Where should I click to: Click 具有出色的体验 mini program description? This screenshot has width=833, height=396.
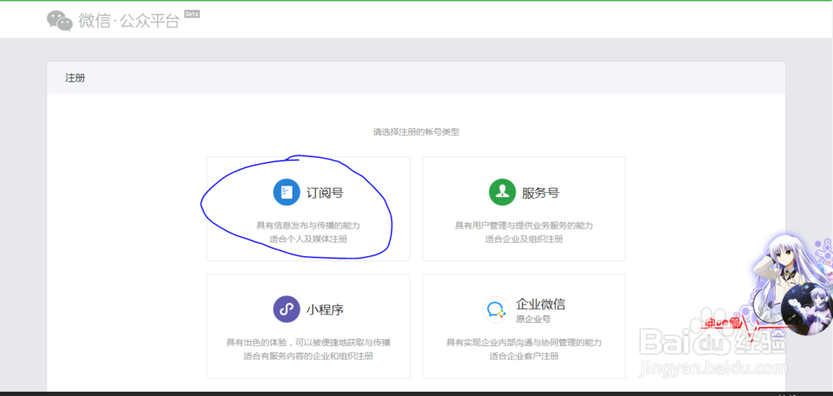point(308,343)
